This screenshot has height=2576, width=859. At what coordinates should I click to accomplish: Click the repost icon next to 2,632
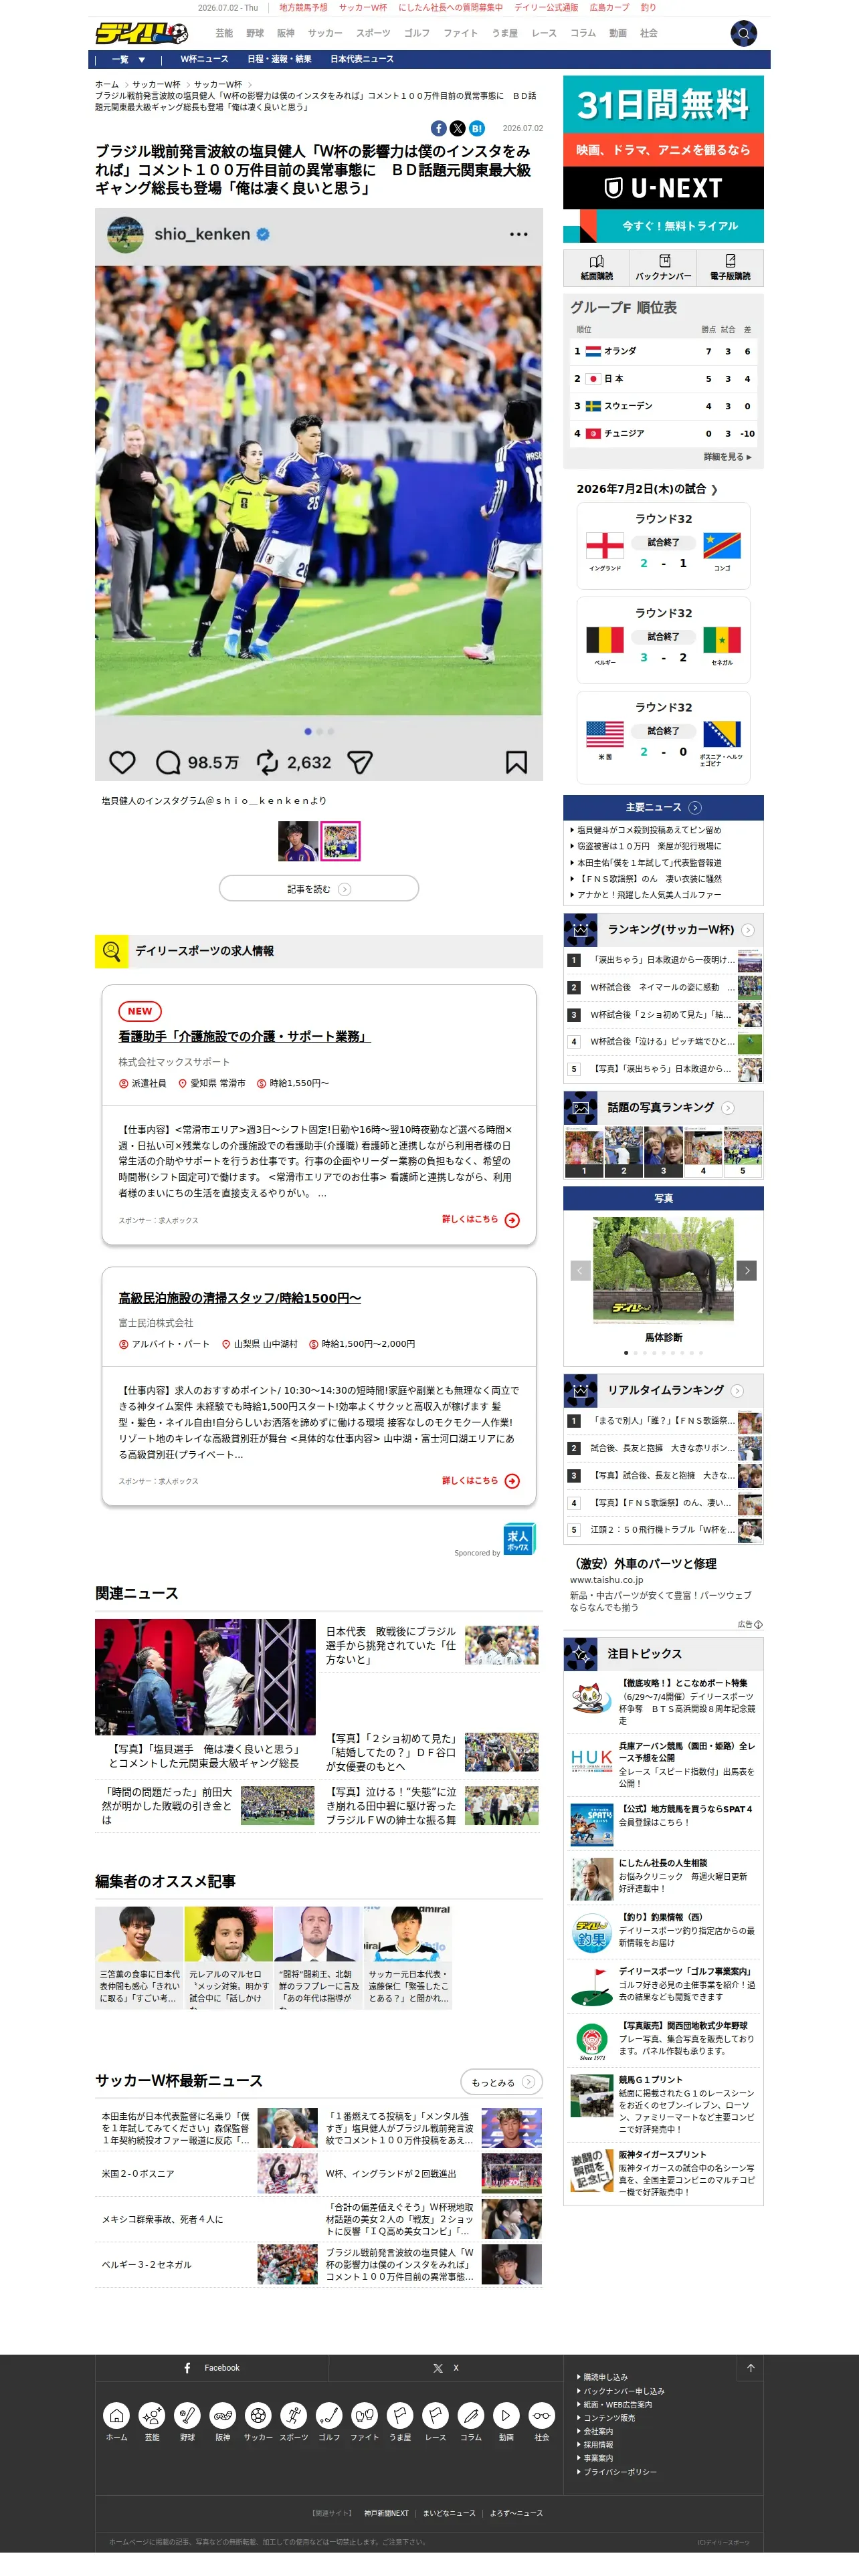pyautogui.click(x=267, y=762)
